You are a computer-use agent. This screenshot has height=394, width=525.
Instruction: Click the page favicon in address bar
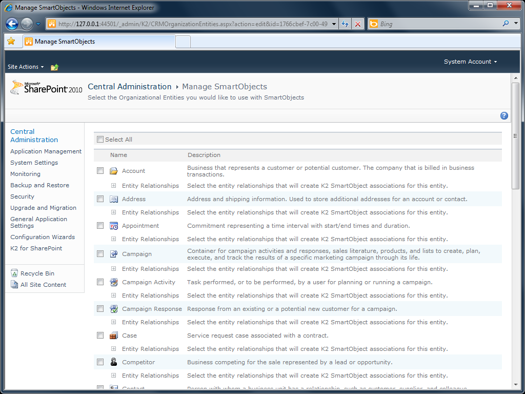52,24
